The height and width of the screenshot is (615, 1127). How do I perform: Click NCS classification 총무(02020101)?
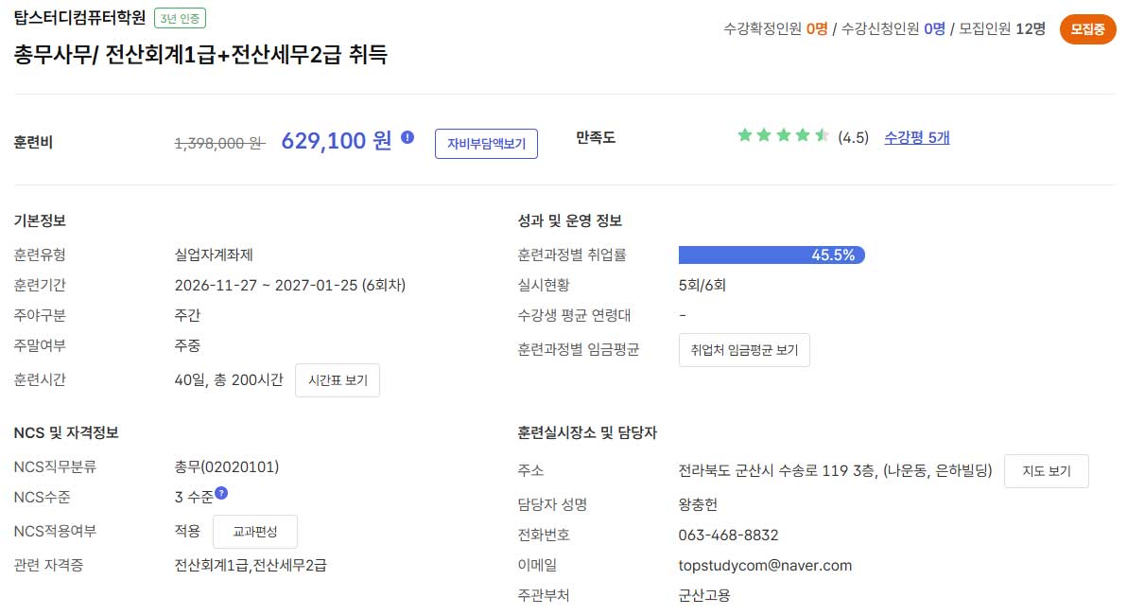click(226, 466)
